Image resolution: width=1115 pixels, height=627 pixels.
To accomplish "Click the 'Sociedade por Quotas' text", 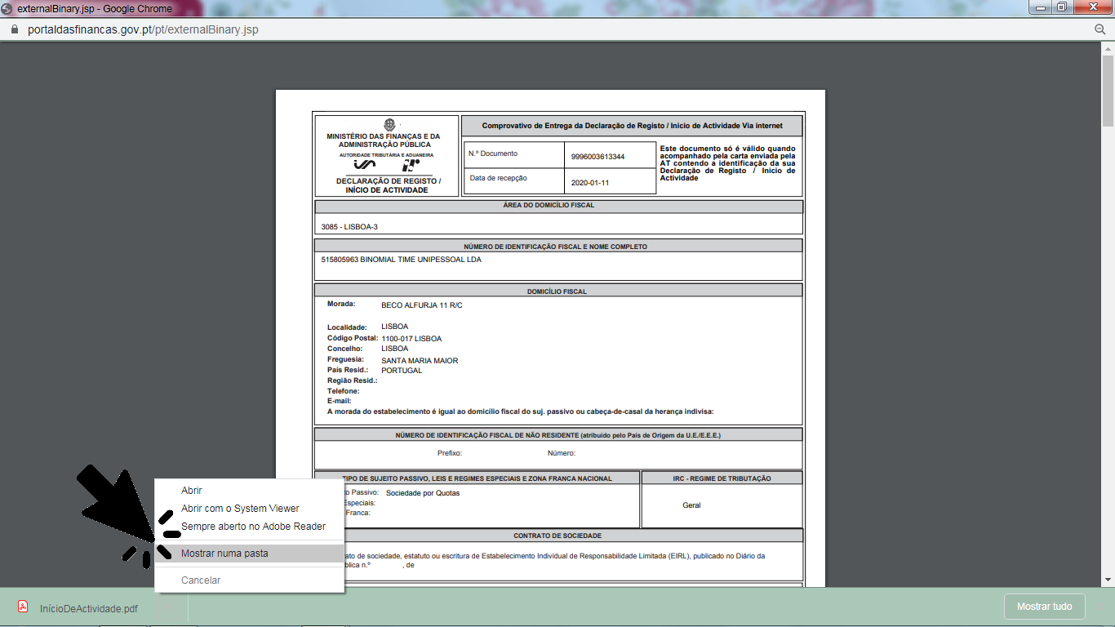I will click(423, 493).
